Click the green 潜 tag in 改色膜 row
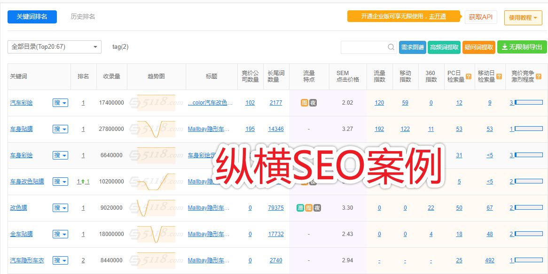Image resolution: width=548 pixels, height=274 pixels. click(x=300, y=208)
